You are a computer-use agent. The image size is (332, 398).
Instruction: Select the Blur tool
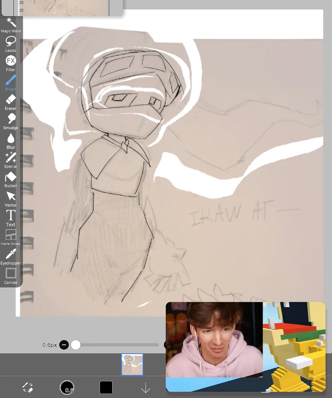click(x=11, y=141)
